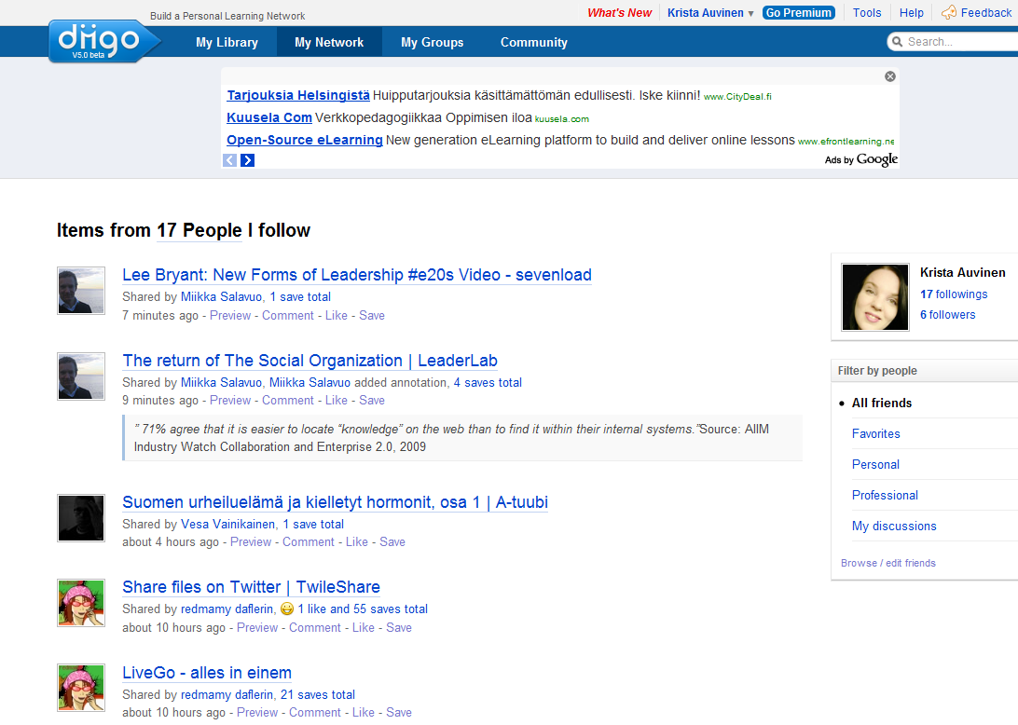
Task: Click 4 saves total link
Action: [488, 383]
